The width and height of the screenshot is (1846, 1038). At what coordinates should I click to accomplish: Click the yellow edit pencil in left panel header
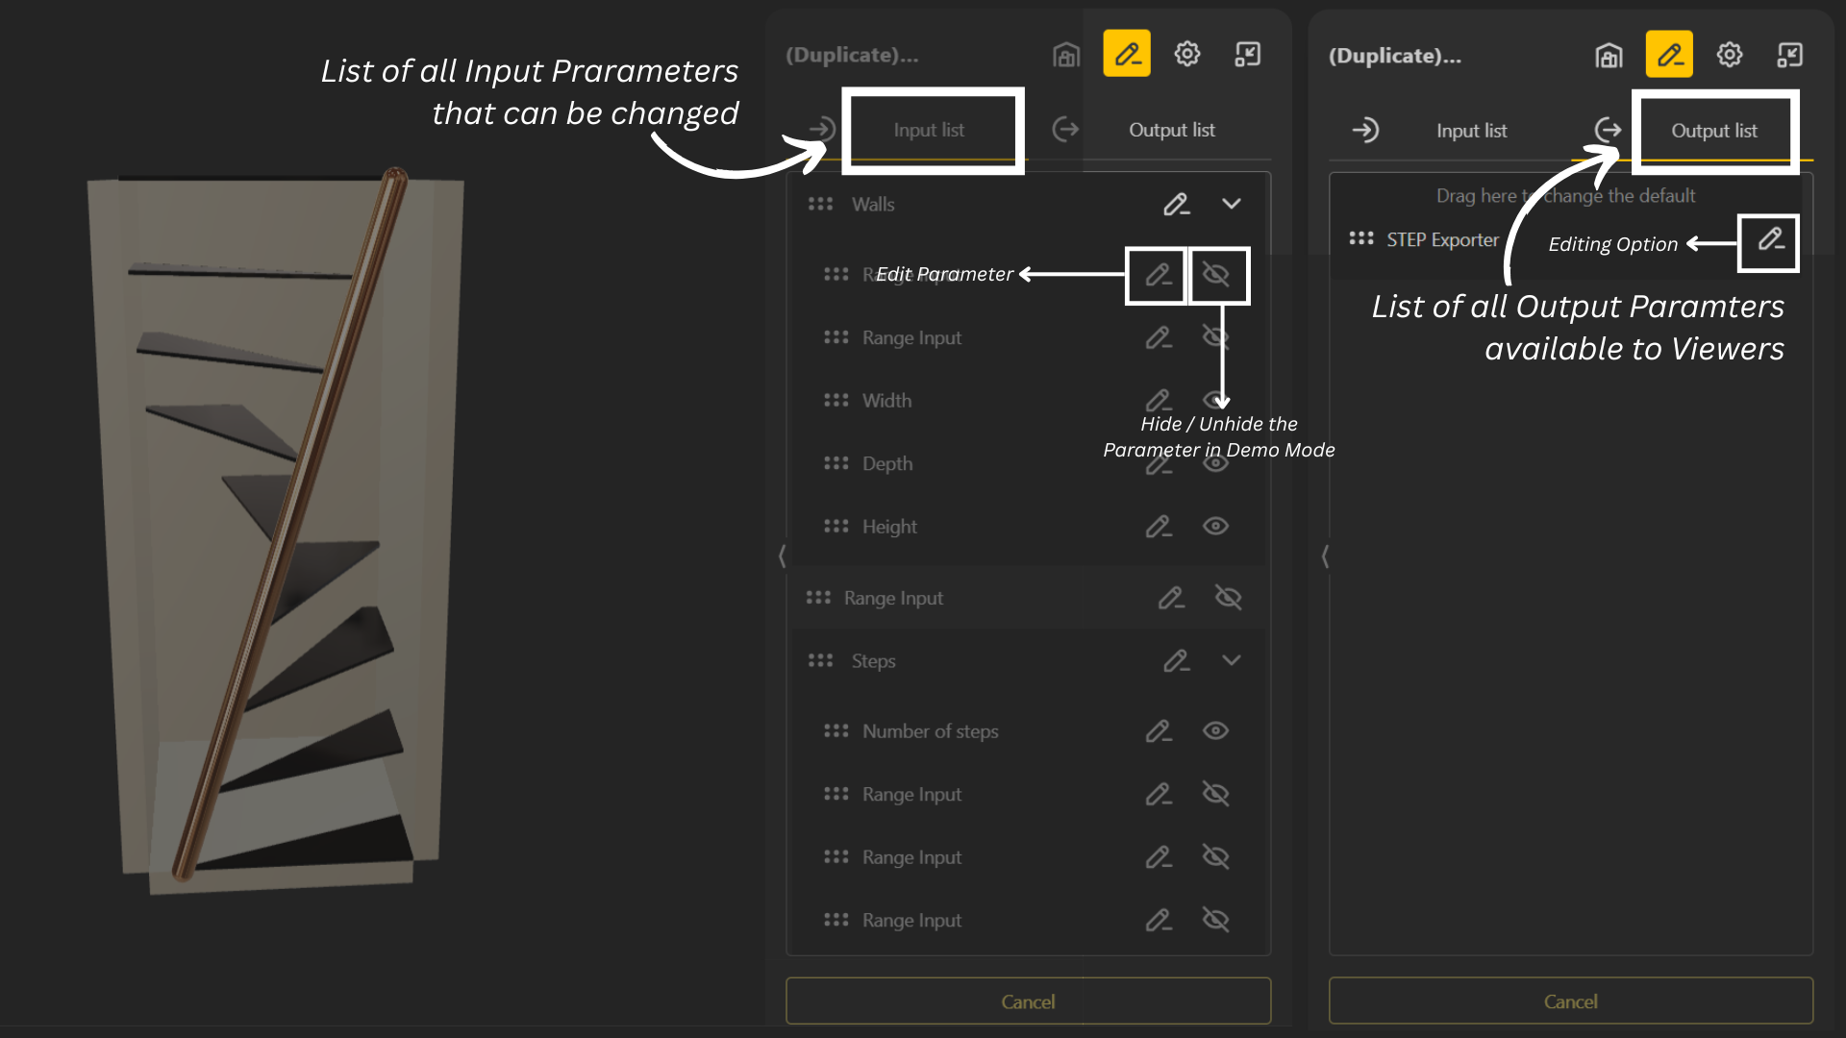[x=1127, y=54]
